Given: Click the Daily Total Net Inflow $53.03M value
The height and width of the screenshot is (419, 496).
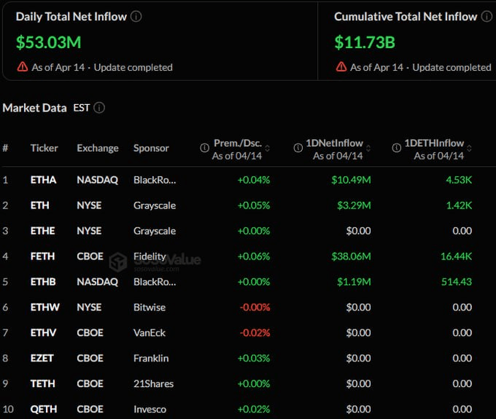Looking at the screenshot, I should click(x=48, y=42).
